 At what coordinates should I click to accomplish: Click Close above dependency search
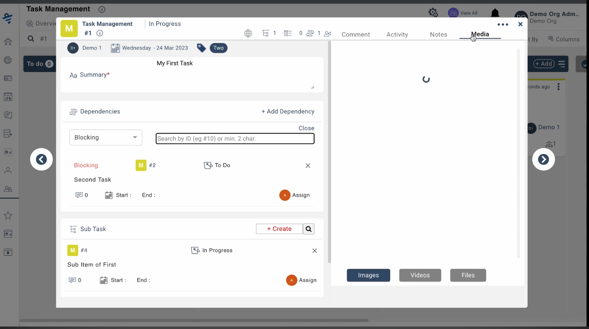(x=307, y=128)
